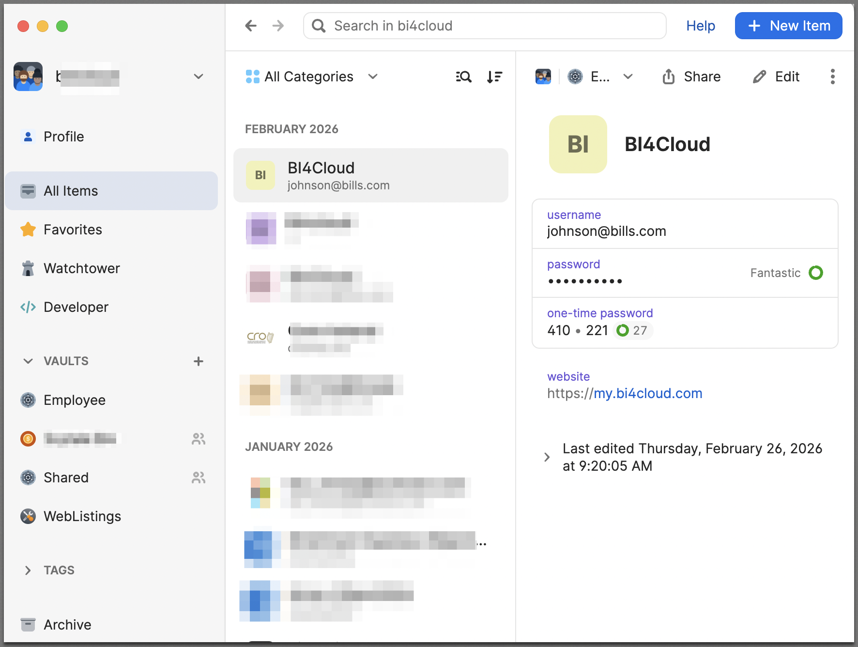Expand the TAGS section
The width and height of the screenshot is (858, 647).
coord(28,570)
